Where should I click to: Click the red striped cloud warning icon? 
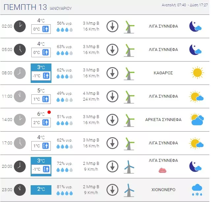(163, 170)
